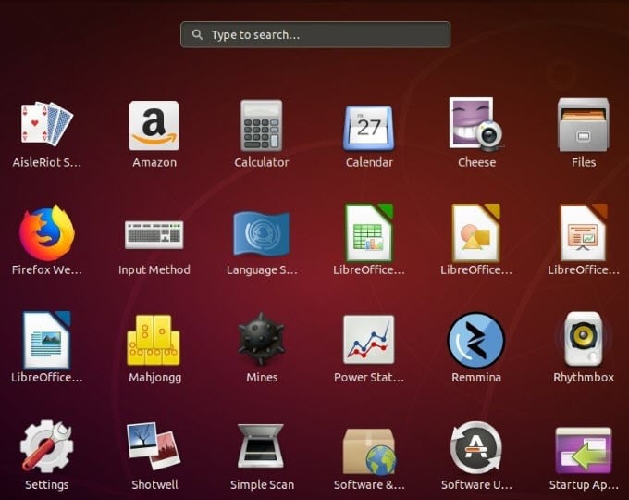
Task: Click the Type to search field
Action: click(x=315, y=34)
